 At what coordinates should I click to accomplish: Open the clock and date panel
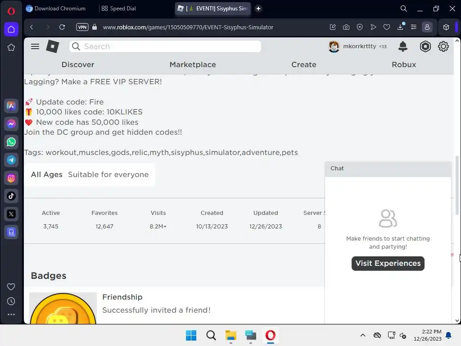coord(427,335)
